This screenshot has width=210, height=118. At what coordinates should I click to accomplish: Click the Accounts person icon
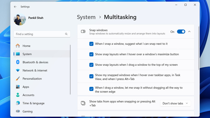coord(18,95)
